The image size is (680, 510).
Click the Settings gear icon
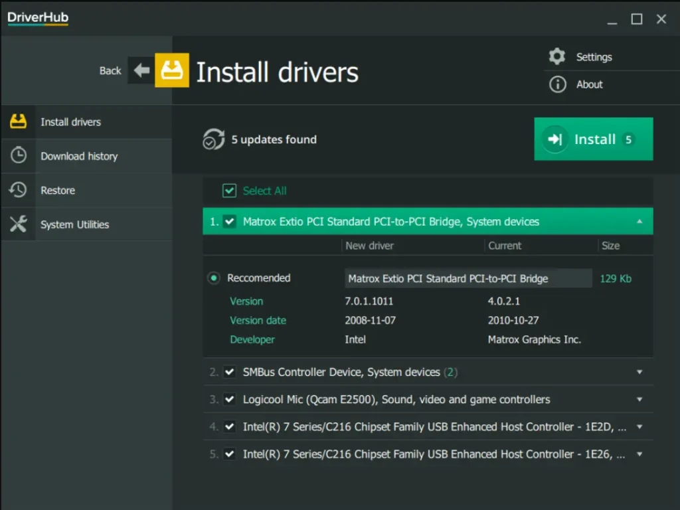[x=556, y=56]
